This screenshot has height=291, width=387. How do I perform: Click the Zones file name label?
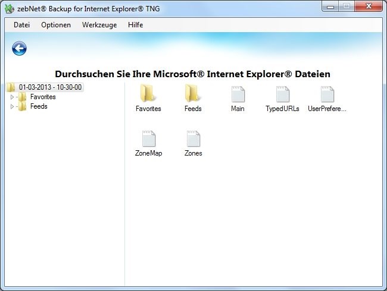[x=193, y=153]
